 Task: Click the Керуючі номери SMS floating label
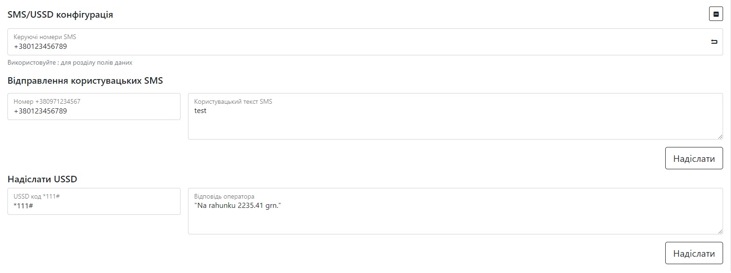click(x=45, y=37)
